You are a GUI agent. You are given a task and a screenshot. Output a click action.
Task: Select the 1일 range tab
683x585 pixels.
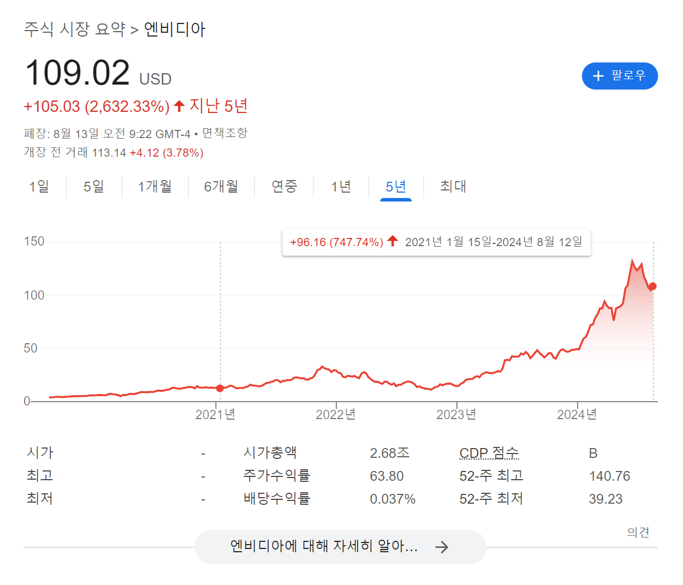[39, 187]
